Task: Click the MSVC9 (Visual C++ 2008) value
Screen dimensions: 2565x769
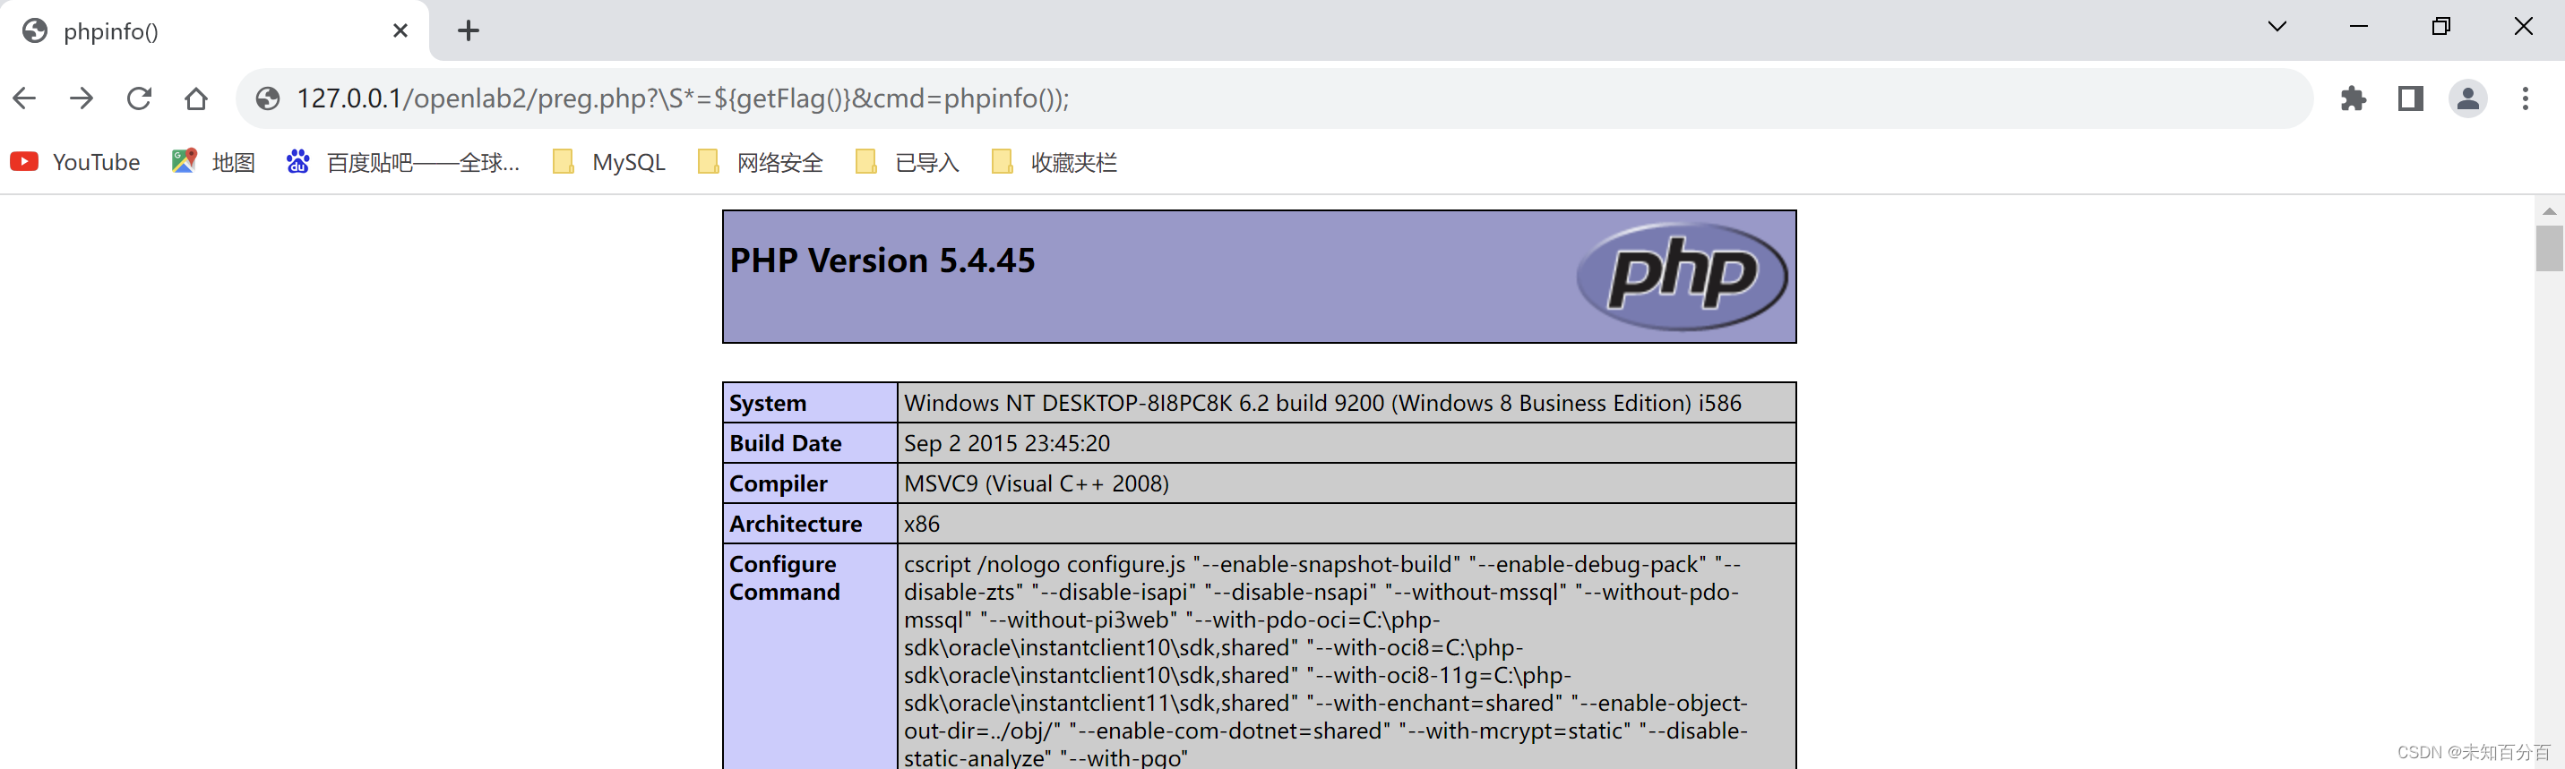Action: tap(1037, 483)
